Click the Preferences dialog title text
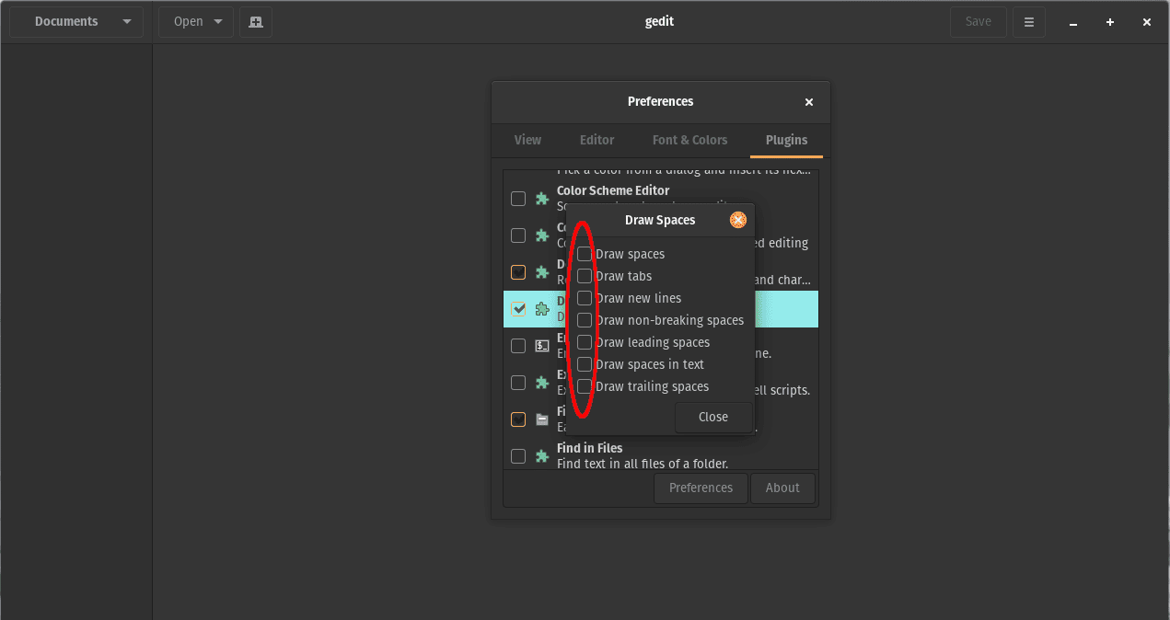This screenshot has height=620, width=1170. [x=661, y=101]
